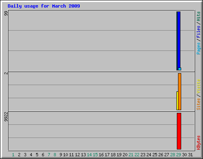
Task: Click green day "8" on the x-axis
Action: [55, 155]
